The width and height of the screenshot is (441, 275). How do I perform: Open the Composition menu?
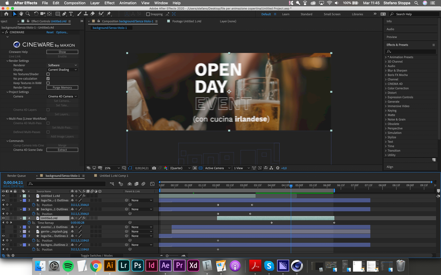coord(75,3)
